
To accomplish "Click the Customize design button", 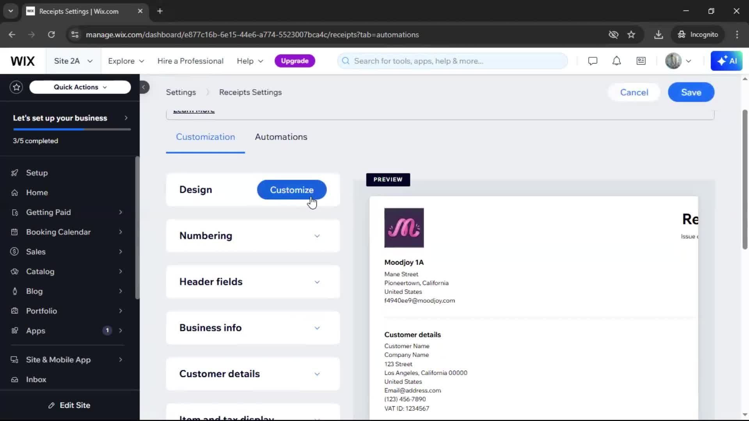I will point(292,190).
